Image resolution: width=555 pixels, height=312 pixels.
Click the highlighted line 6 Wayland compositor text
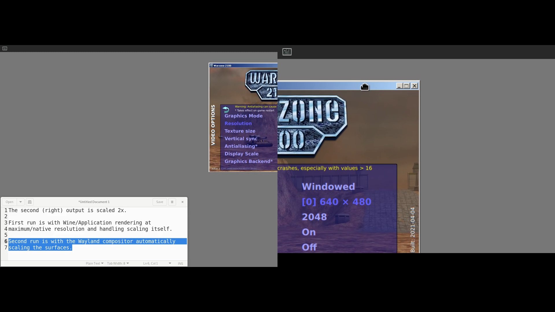point(92,241)
